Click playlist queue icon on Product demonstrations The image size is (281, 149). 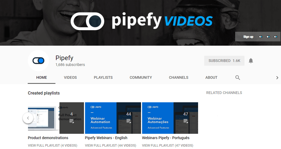pos(72,121)
